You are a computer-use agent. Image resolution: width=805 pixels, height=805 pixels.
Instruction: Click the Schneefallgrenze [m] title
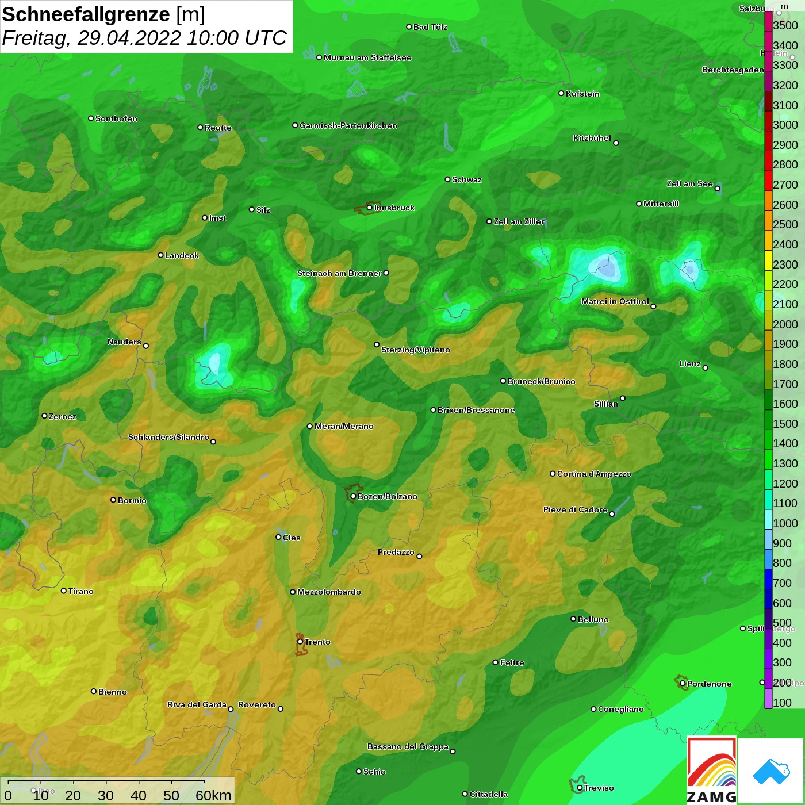tap(103, 14)
